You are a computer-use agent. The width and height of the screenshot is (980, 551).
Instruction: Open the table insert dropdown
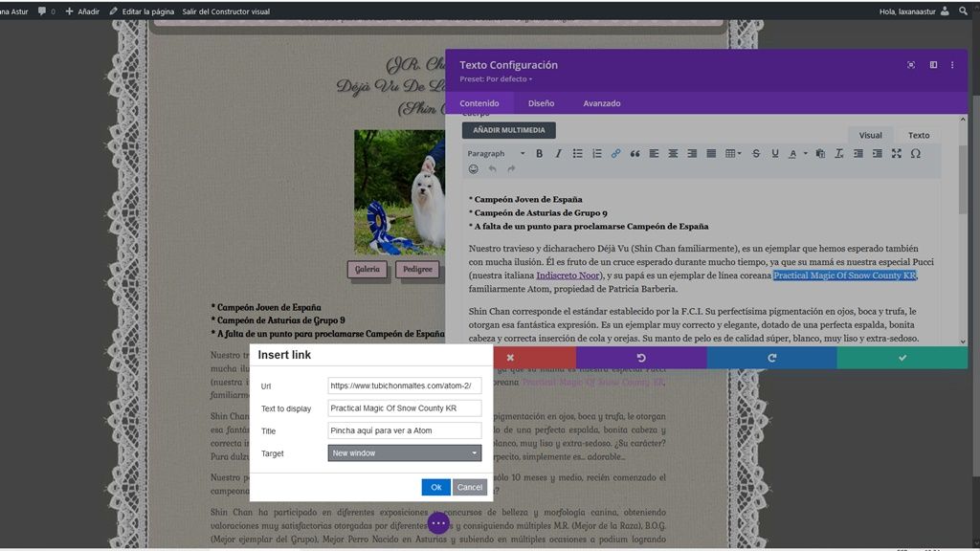[x=732, y=154]
